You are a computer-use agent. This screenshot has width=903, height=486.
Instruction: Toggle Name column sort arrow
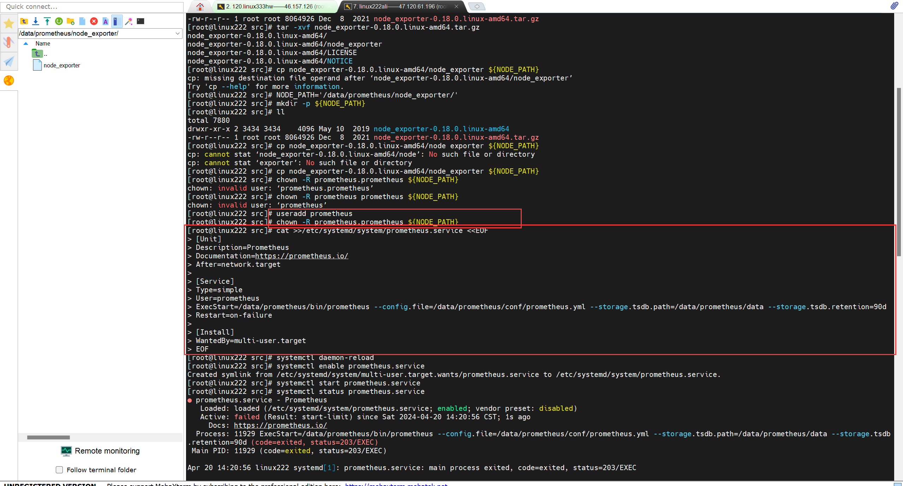[26, 44]
